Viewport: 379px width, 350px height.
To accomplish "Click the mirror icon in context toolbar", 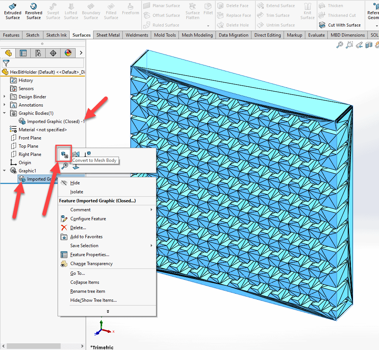I will point(76,154).
